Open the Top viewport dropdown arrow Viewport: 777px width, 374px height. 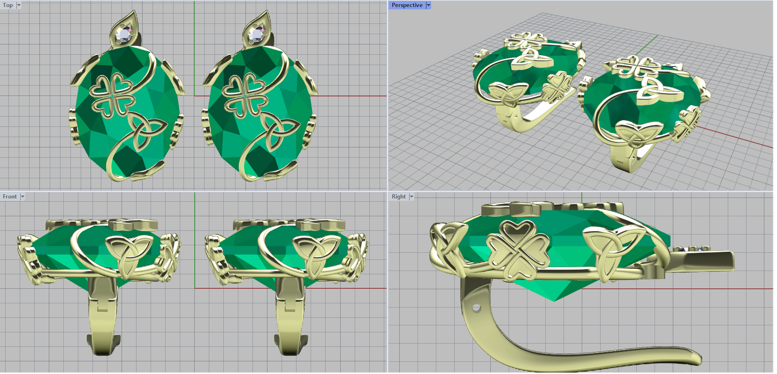(19, 5)
